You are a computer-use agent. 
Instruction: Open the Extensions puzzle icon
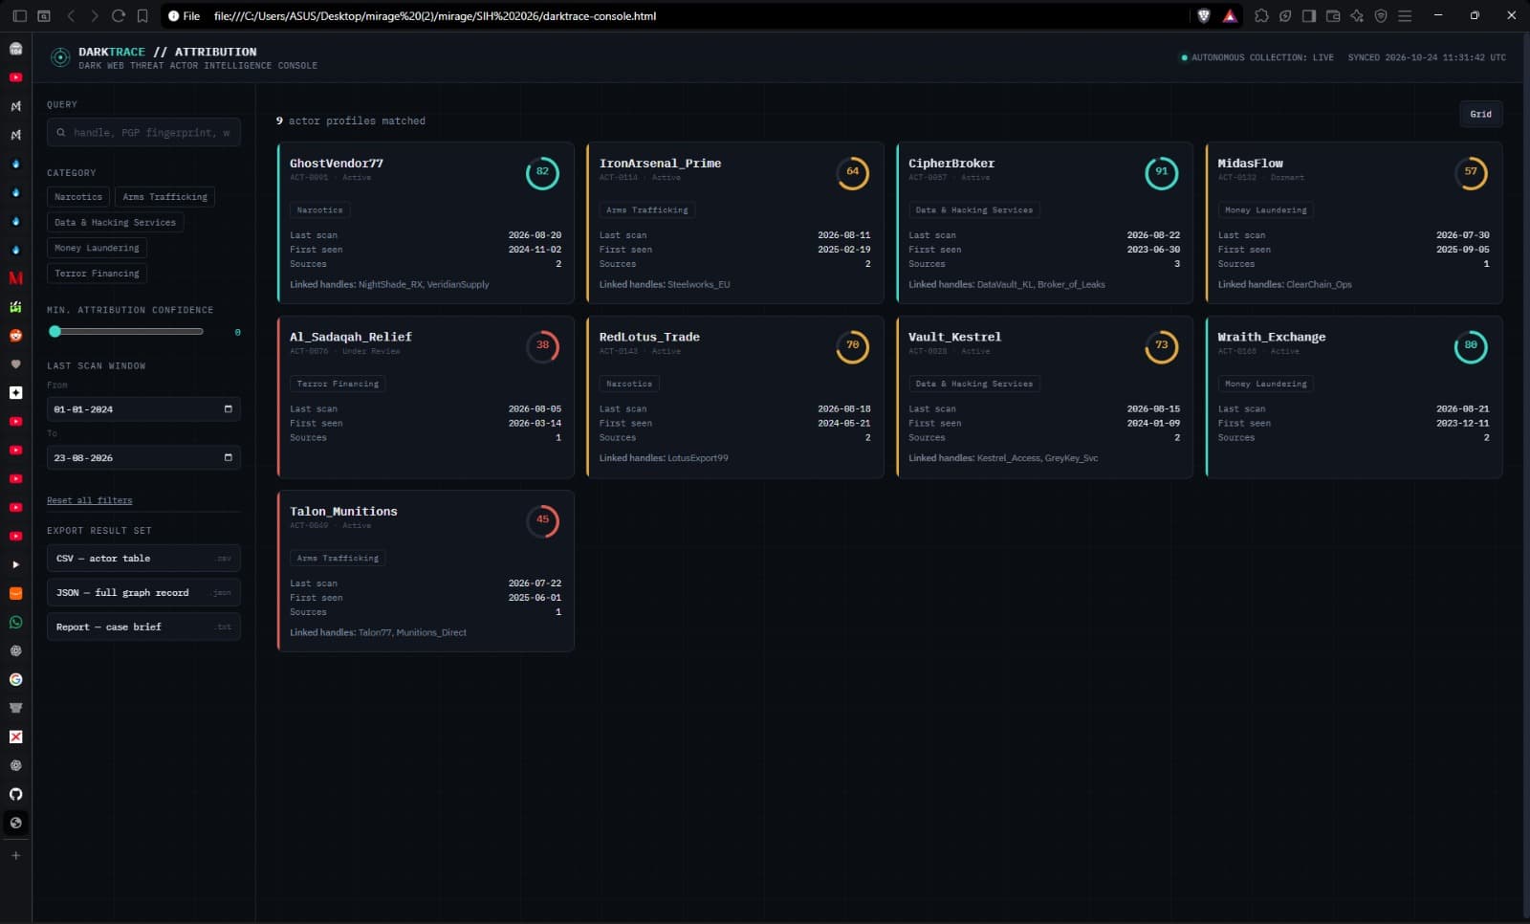1261,15
